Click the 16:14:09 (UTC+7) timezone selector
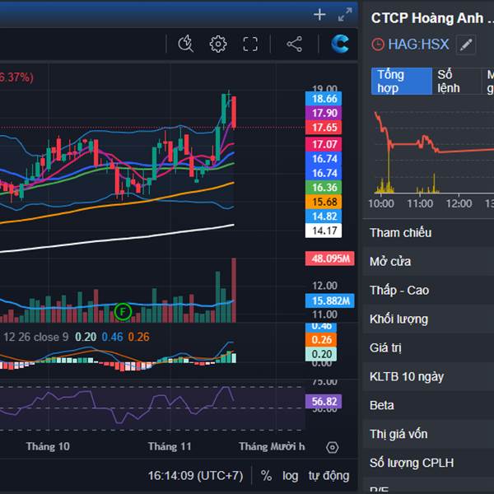 (196, 475)
